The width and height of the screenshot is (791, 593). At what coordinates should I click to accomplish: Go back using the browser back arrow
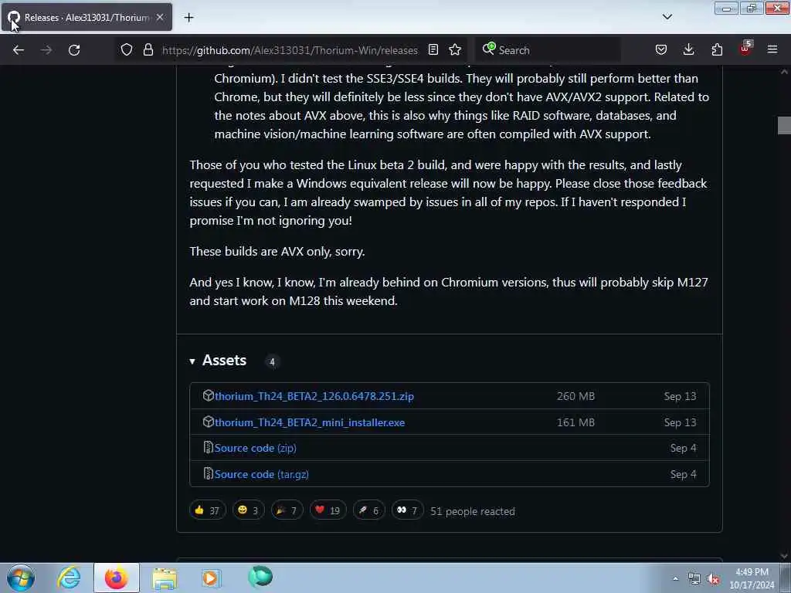pyautogui.click(x=19, y=50)
